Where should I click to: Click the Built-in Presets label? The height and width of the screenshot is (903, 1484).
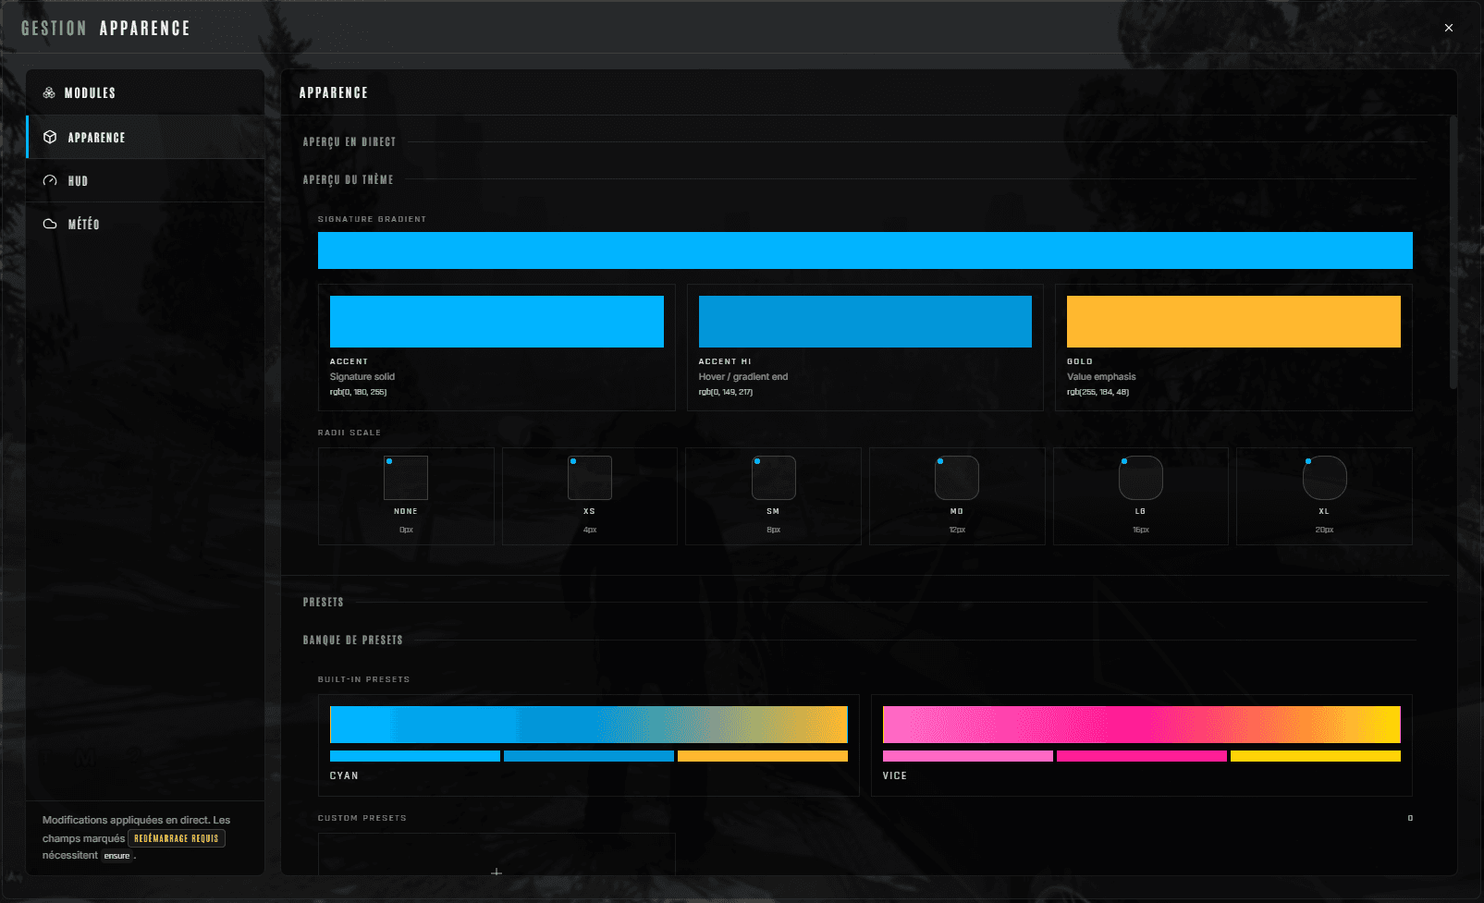363,679
